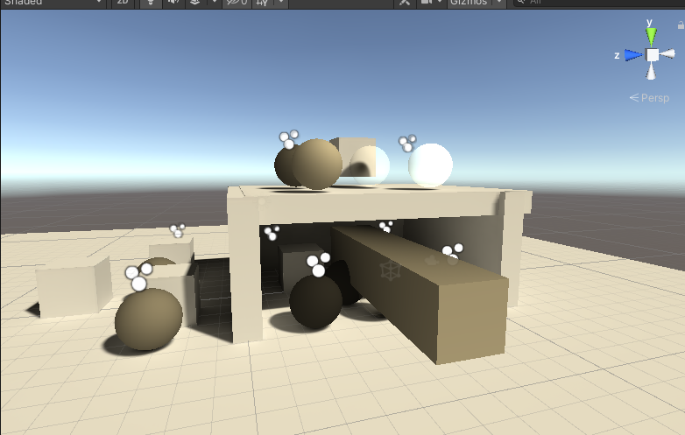Select the wireframe reflection probe icon under the table
The height and width of the screenshot is (435, 685).
pos(389,270)
